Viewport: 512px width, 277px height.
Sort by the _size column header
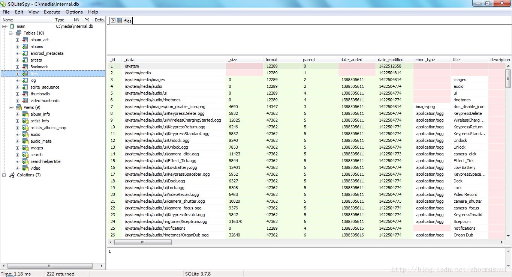tap(245, 60)
